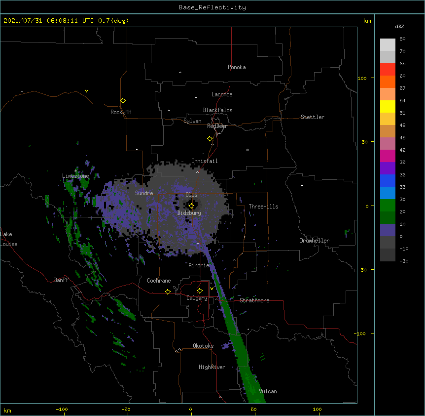Click the ThreeHills city label
This screenshot has height=416, width=425.
263,207
